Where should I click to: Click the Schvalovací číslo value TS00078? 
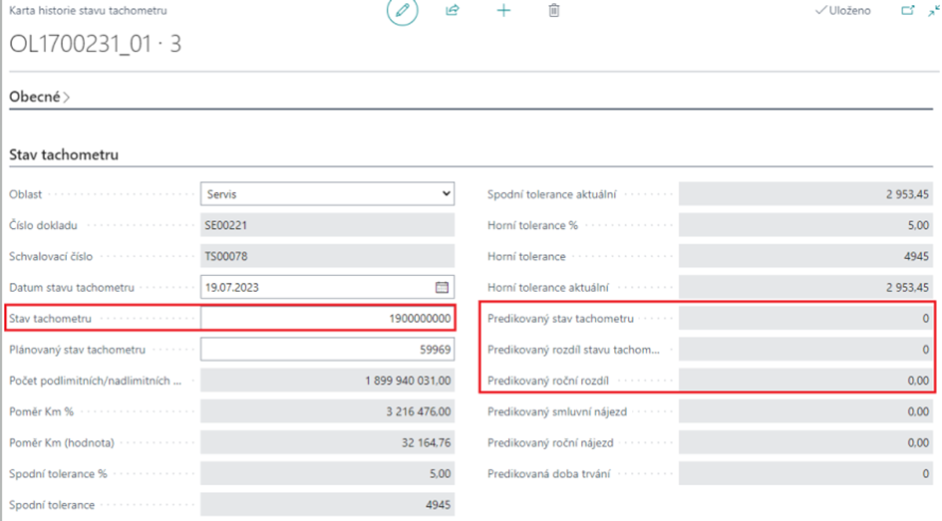click(x=327, y=256)
